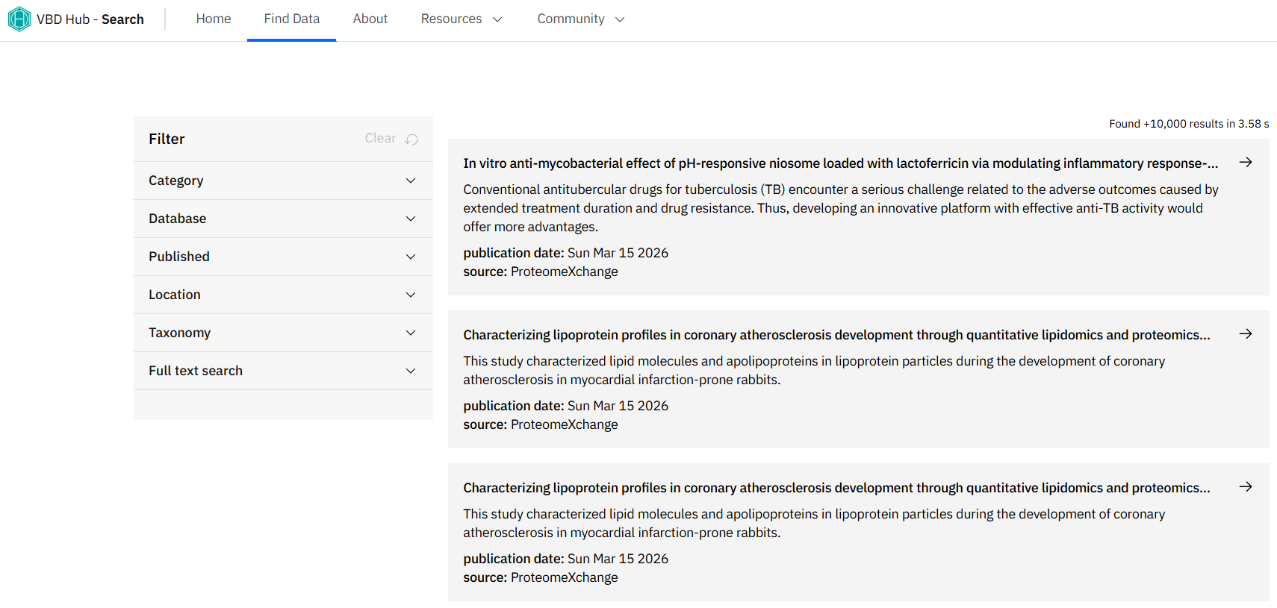The width and height of the screenshot is (1277, 608).
Task: Open the Resources dropdown menu
Action: click(461, 19)
